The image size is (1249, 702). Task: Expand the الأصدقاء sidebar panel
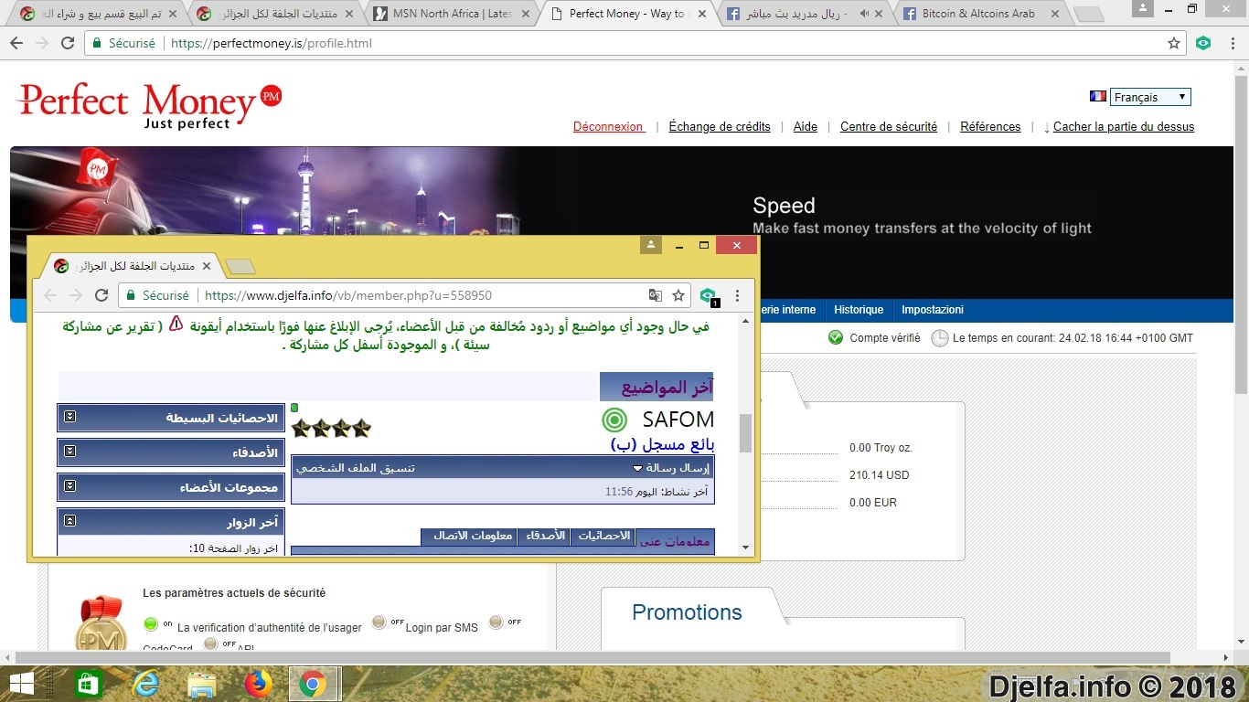click(69, 452)
